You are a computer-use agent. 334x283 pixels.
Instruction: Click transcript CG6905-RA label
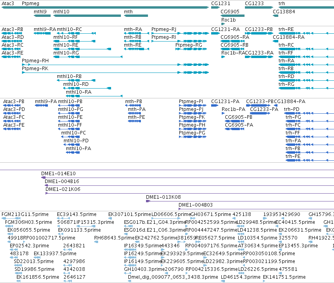click(x=235, y=37)
